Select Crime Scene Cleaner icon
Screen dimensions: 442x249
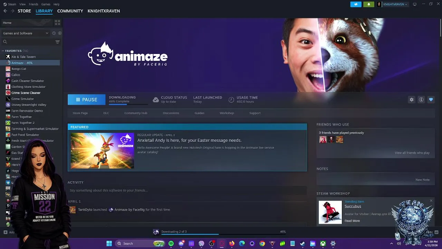click(8, 93)
